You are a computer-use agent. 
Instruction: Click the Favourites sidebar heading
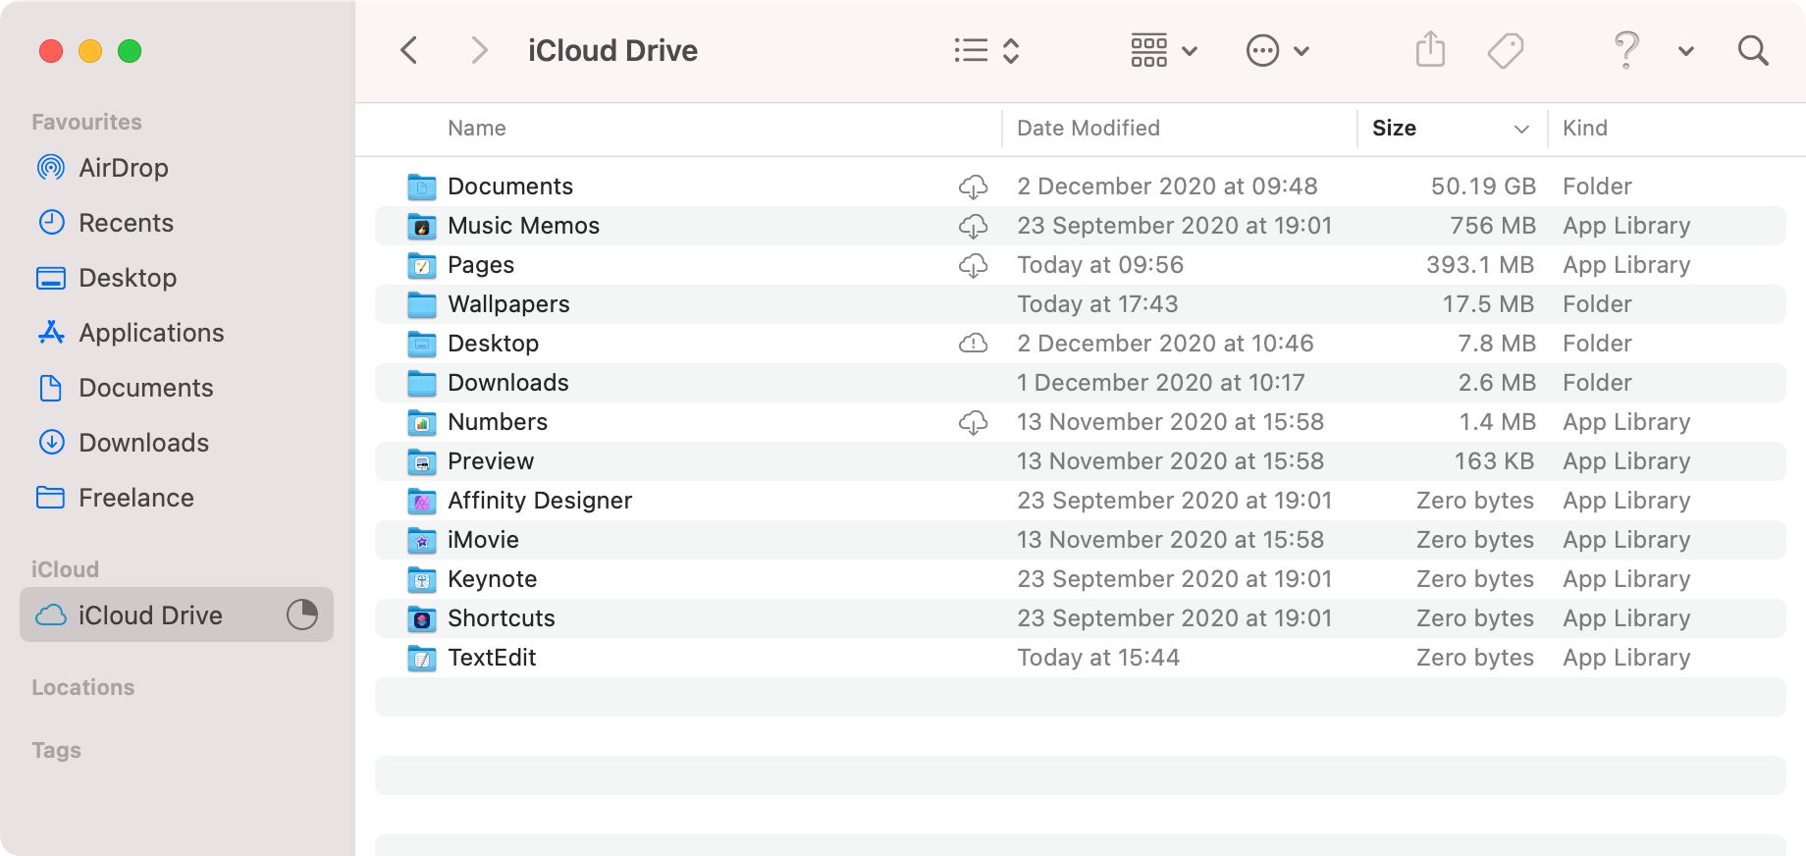(86, 122)
